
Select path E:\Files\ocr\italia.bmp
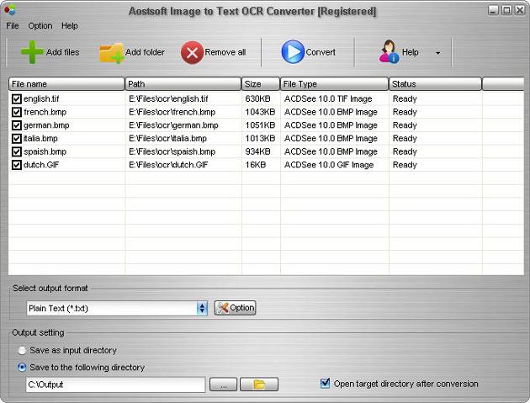pos(167,138)
